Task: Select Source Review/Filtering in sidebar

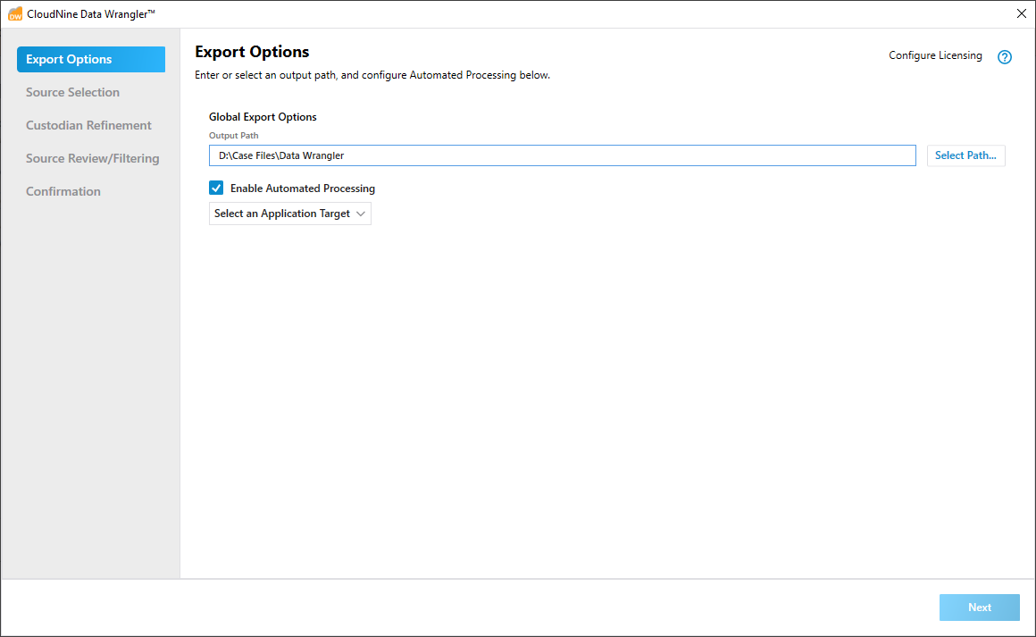Action: (x=93, y=159)
